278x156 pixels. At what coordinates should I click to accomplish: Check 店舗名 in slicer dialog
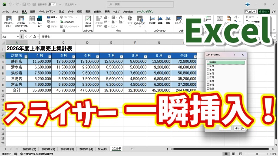[208, 62]
